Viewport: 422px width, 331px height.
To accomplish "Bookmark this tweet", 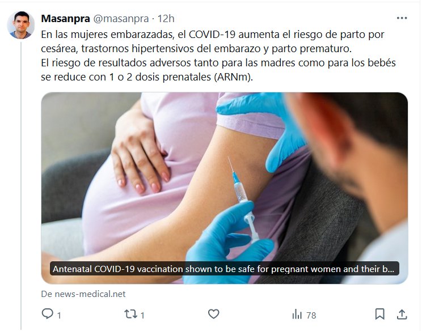I will click(x=380, y=314).
